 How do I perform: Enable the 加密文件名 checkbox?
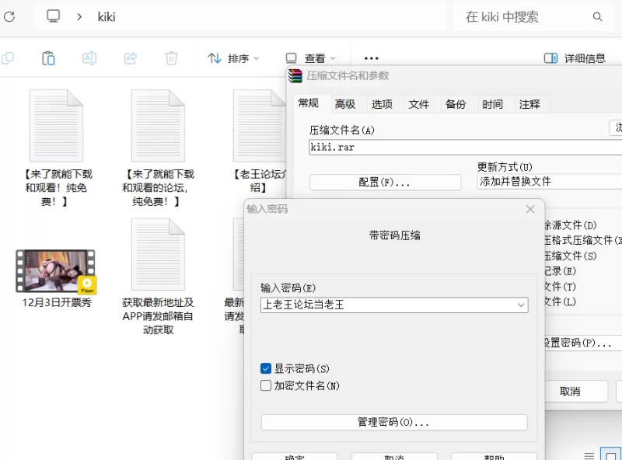(x=266, y=385)
